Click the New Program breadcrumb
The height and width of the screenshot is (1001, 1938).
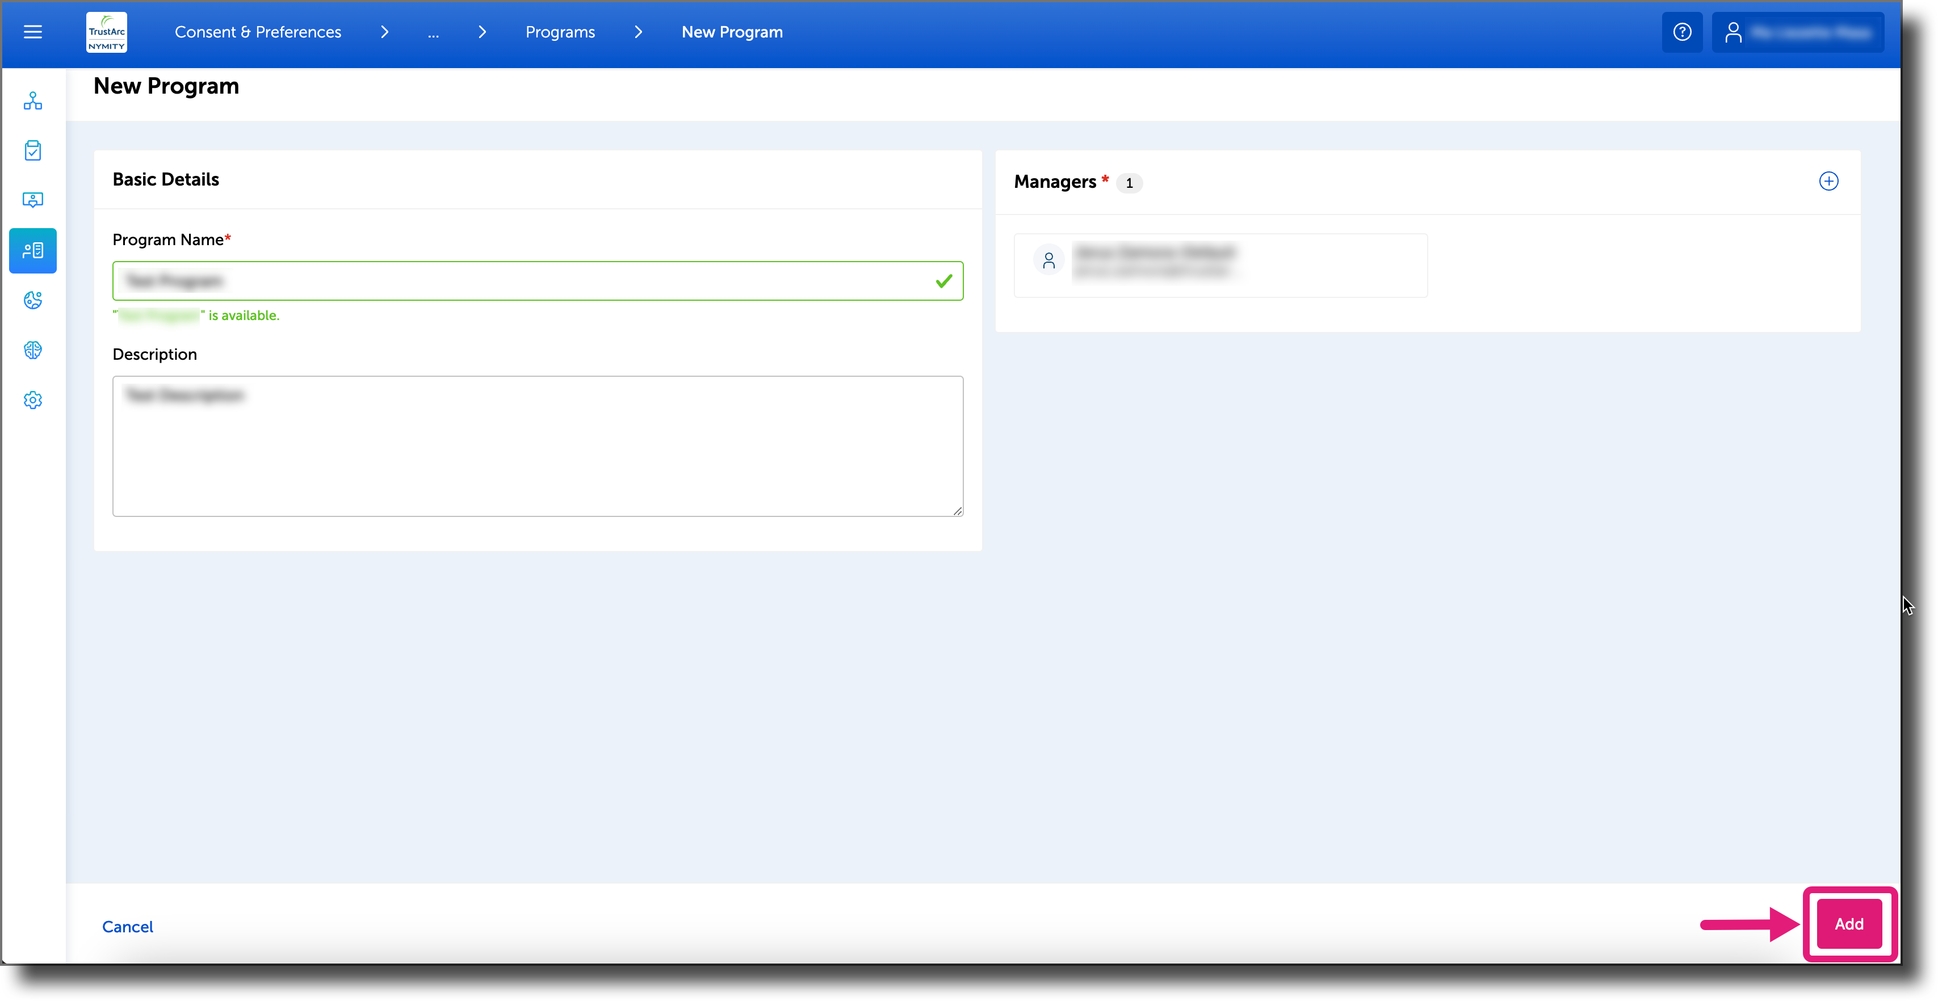click(x=732, y=32)
